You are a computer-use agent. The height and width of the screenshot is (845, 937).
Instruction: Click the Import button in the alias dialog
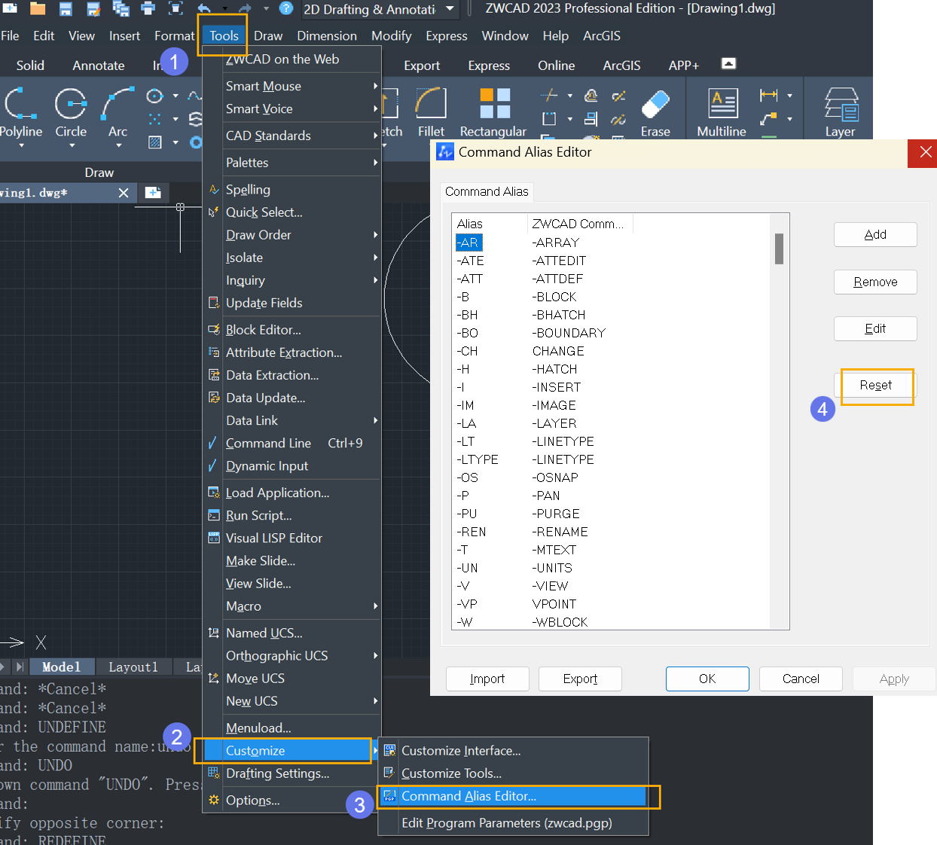[x=487, y=679]
